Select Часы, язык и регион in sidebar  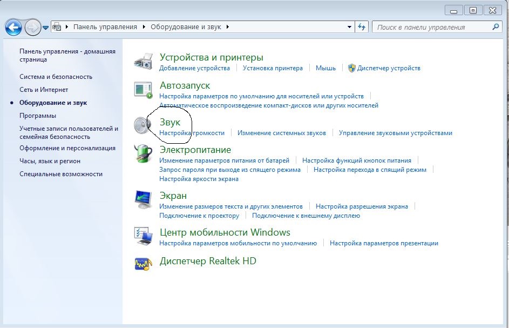pos(50,161)
